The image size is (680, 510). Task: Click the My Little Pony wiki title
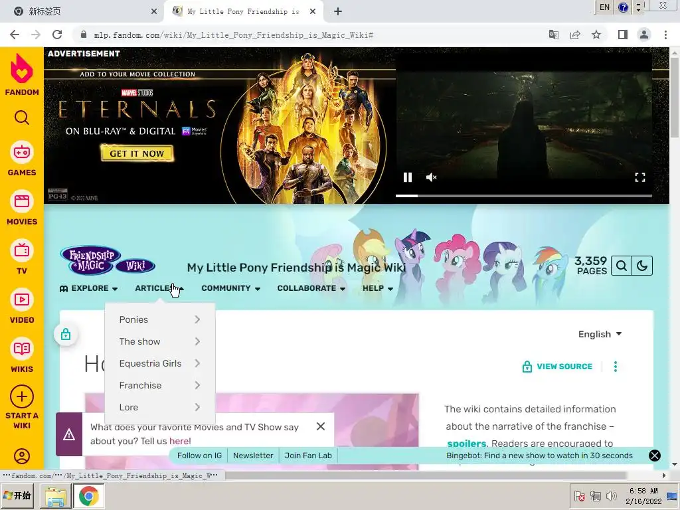tap(296, 268)
